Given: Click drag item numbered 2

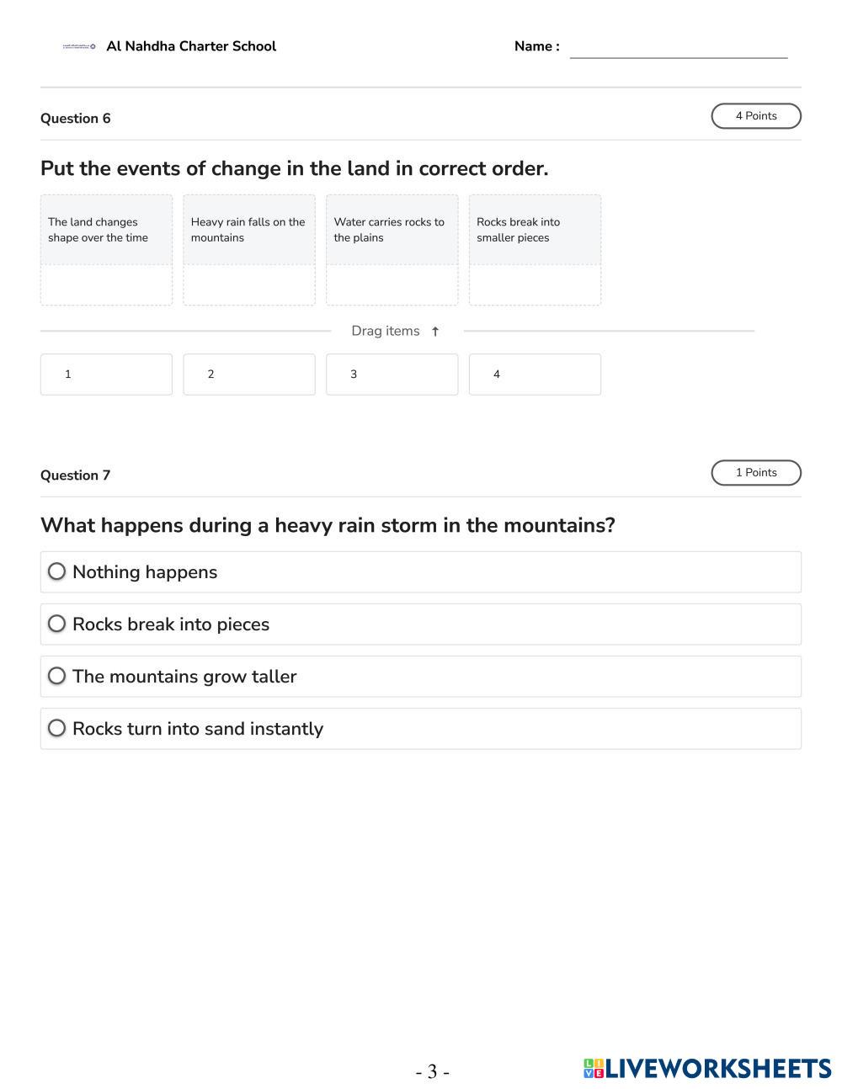Looking at the screenshot, I should pyautogui.click(x=249, y=375).
